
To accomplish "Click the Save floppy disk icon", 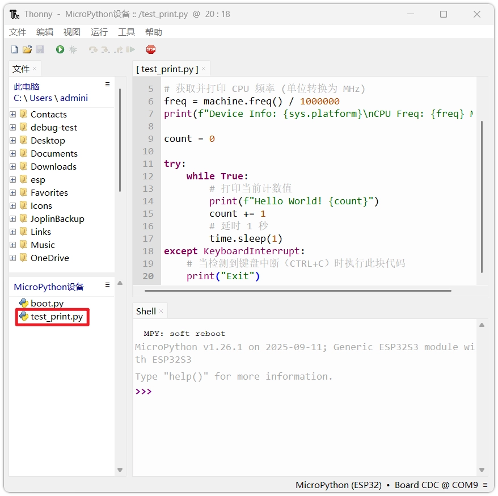I will [x=40, y=50].
